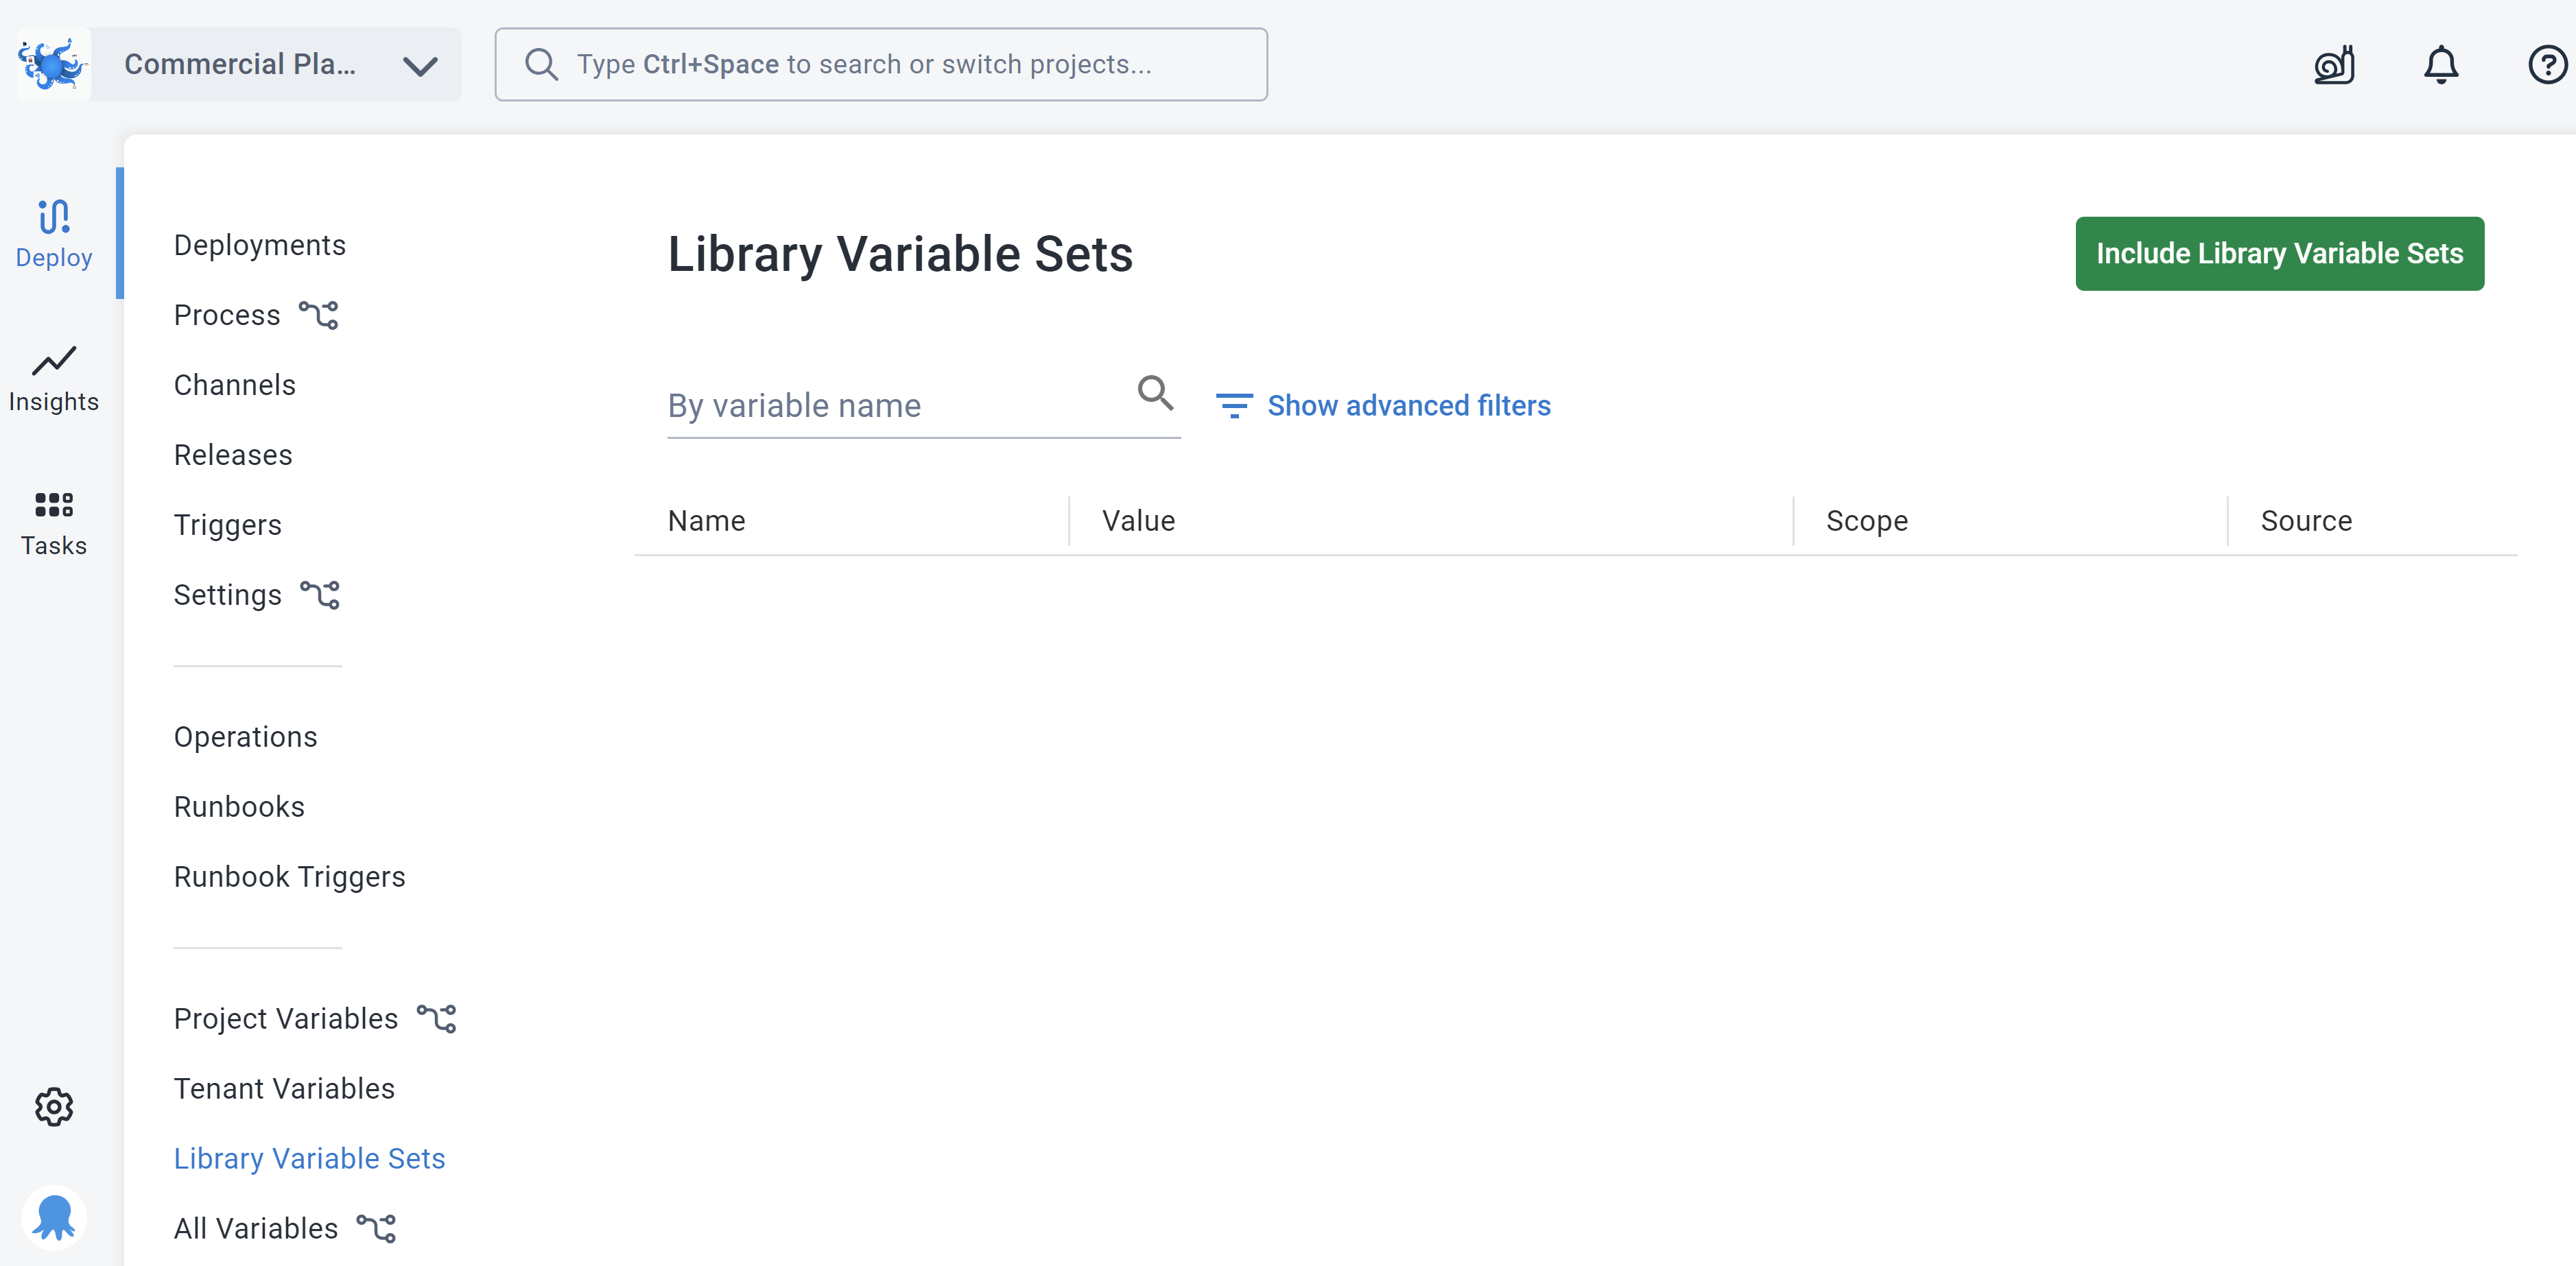Select Insights from the sidebar
The image size is (2576, 1266).
click(53, 378)
